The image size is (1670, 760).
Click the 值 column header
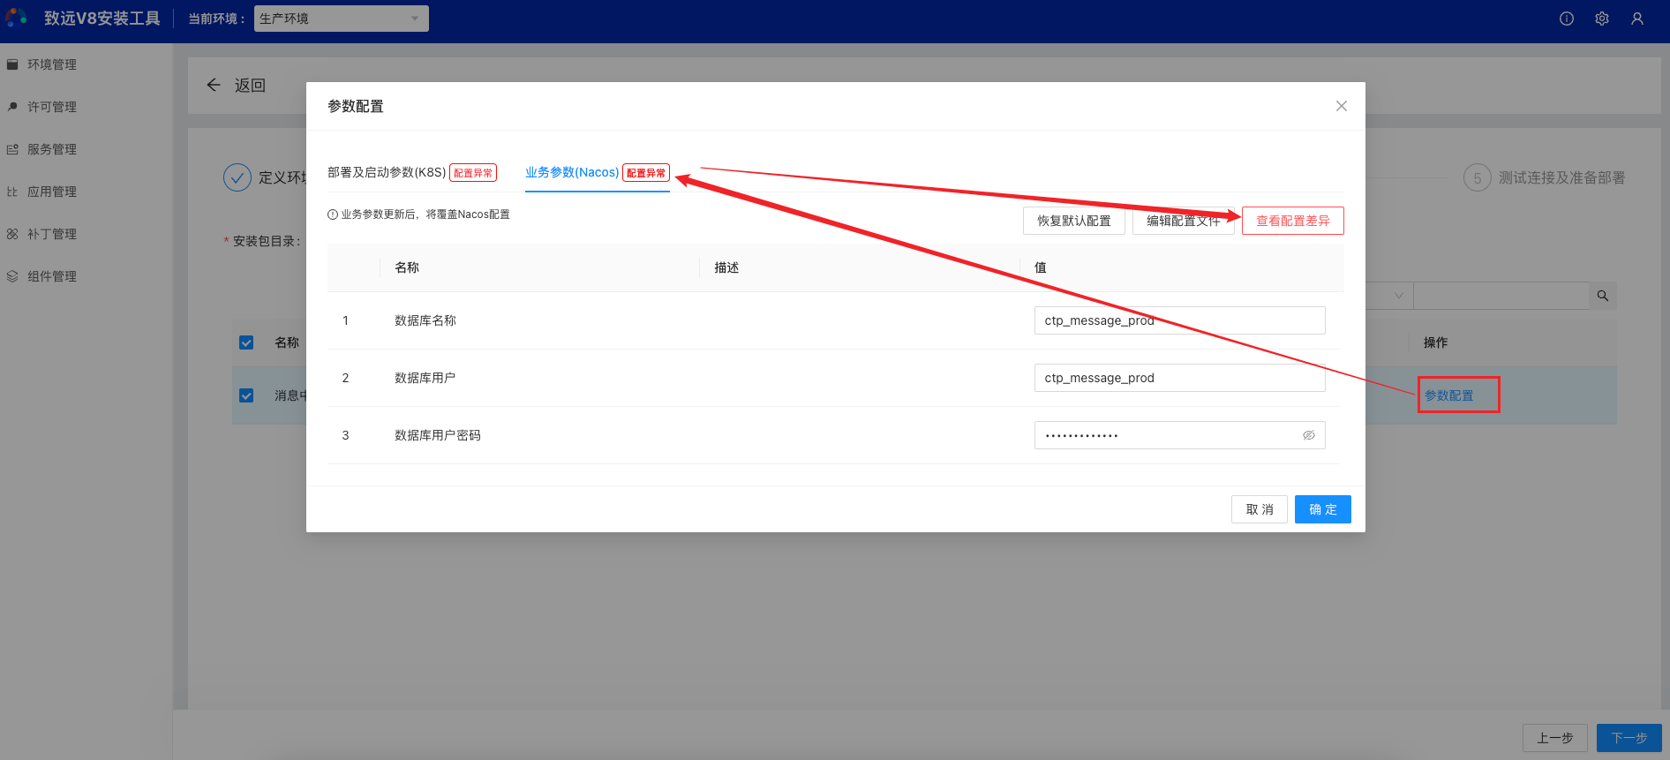(x=1041, y=267)
